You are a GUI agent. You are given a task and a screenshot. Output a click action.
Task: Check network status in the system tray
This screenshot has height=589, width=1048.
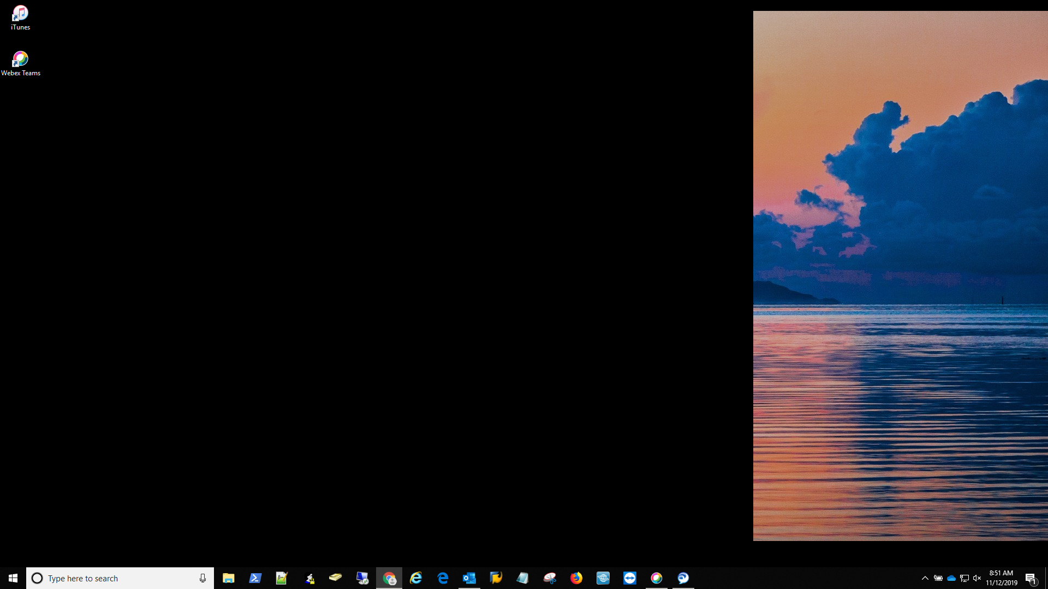coord(964,578)
